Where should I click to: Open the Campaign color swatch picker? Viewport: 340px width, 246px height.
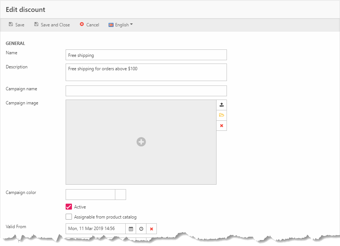[x=121, y=194]
